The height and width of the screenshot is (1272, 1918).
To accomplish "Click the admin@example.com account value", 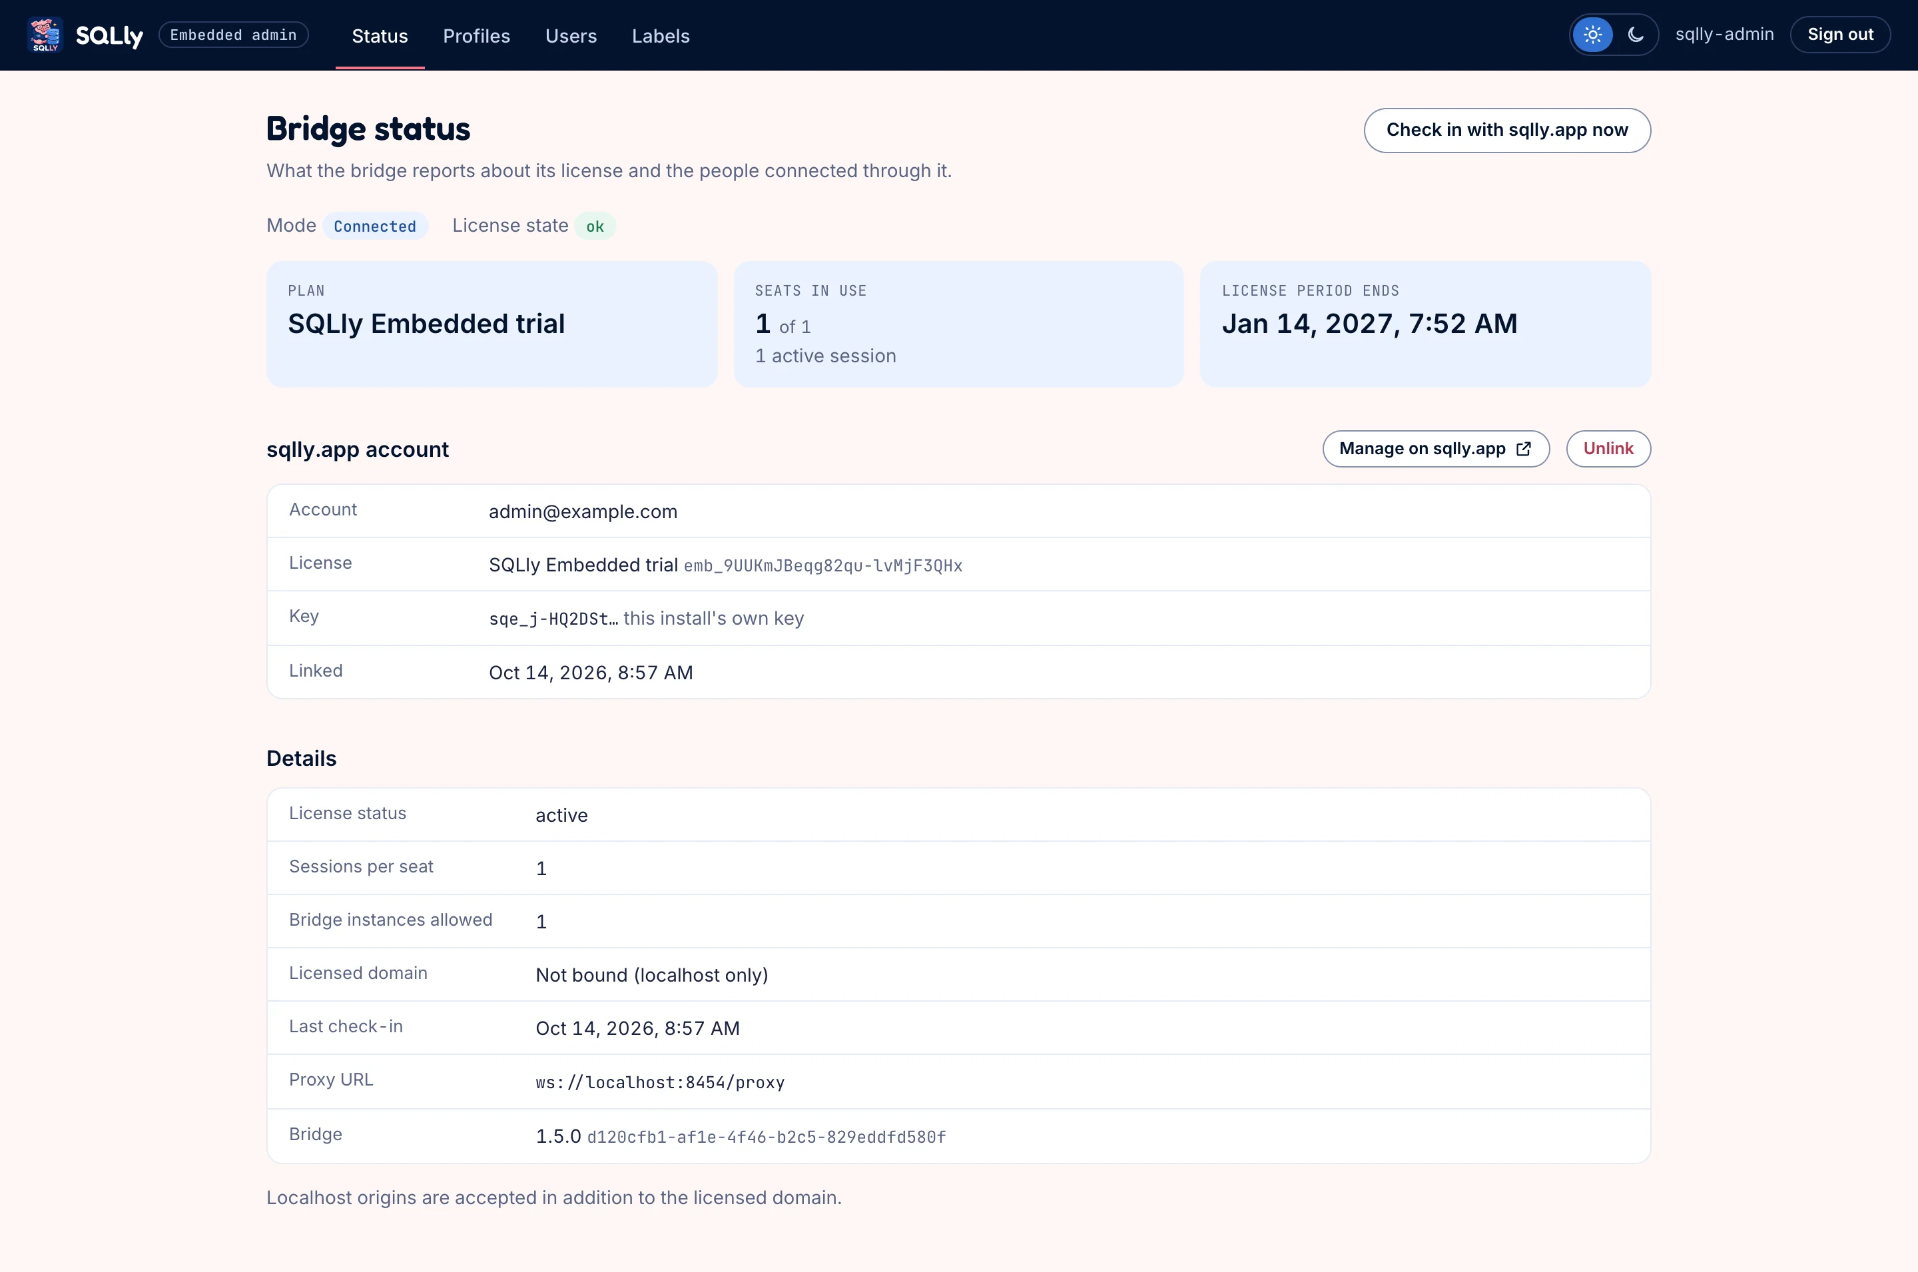I will click(x=582, y=512).
